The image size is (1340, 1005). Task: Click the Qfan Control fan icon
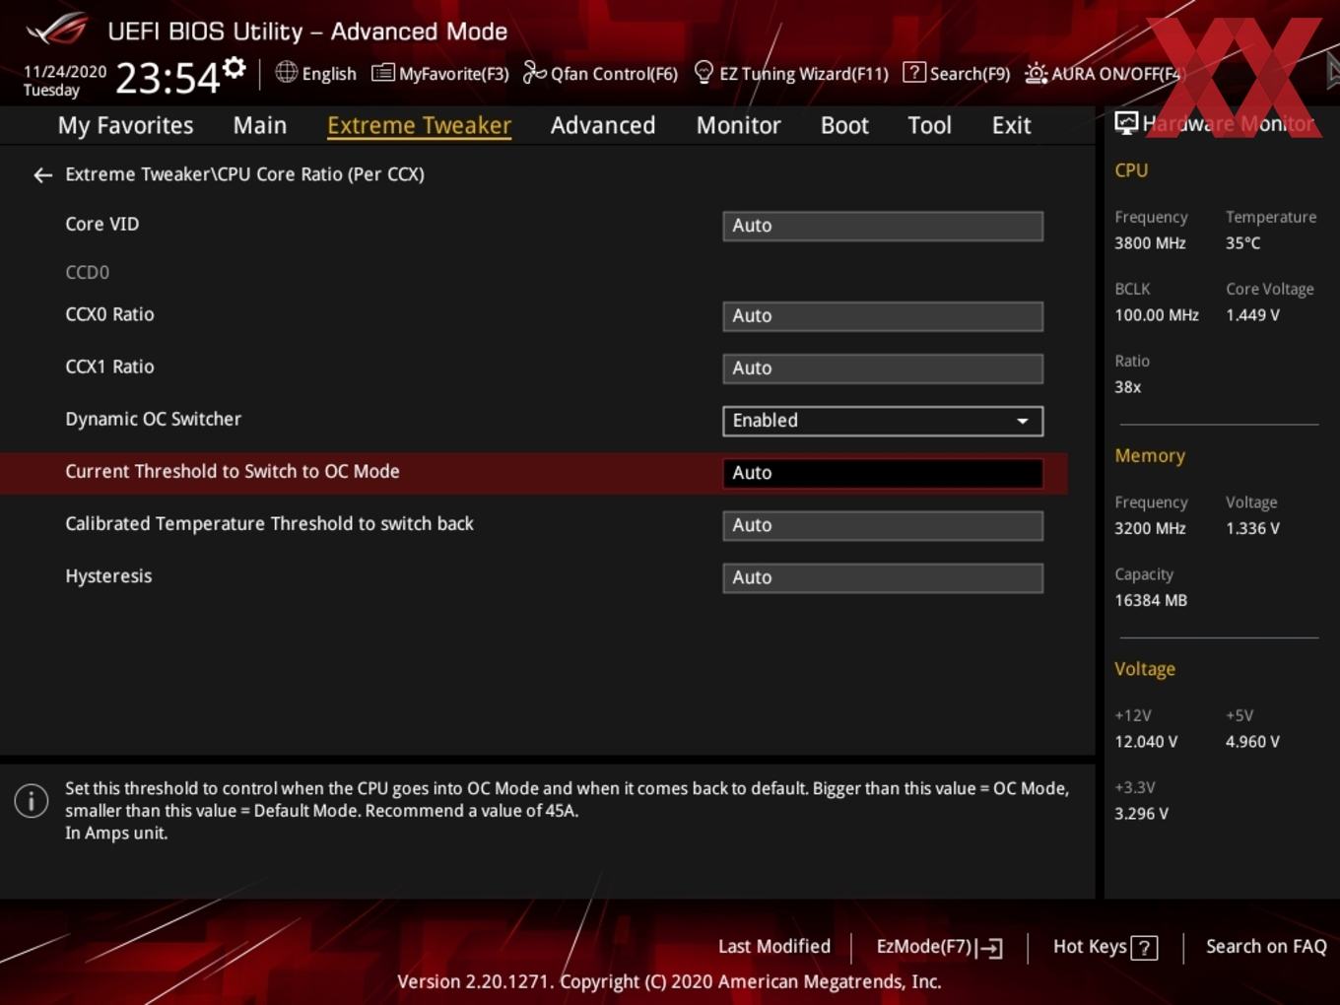tap(534, 72)
